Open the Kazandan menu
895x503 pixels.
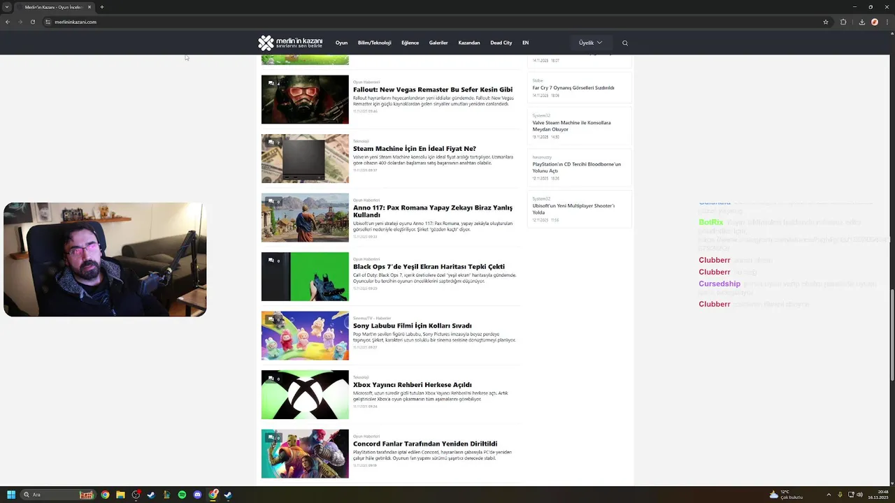469,43
